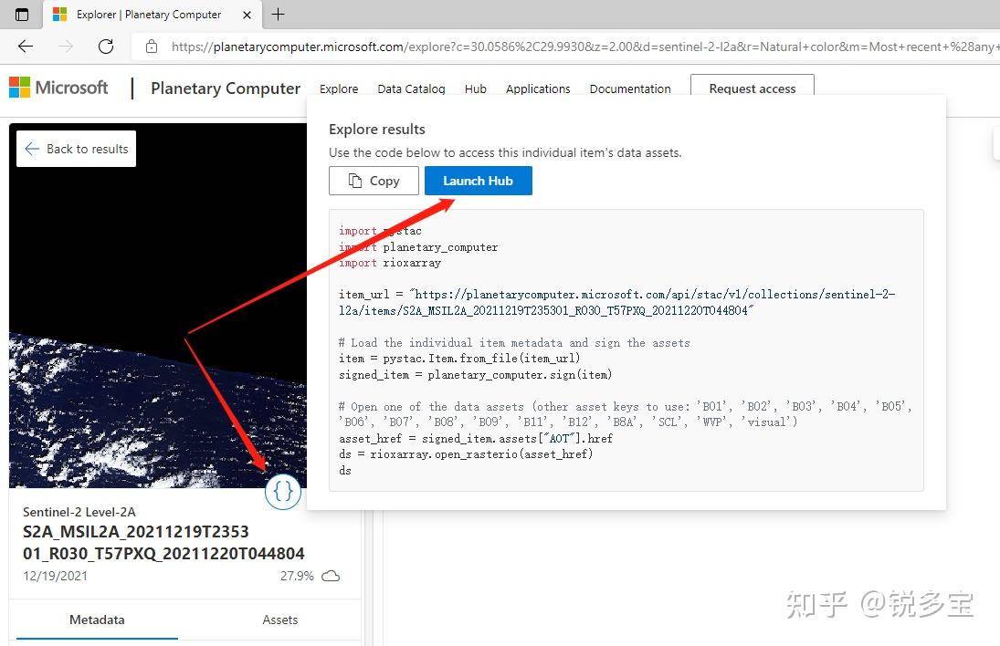Select Documentation in the navigation bar

pyautogui.click(x=630, y=89)
